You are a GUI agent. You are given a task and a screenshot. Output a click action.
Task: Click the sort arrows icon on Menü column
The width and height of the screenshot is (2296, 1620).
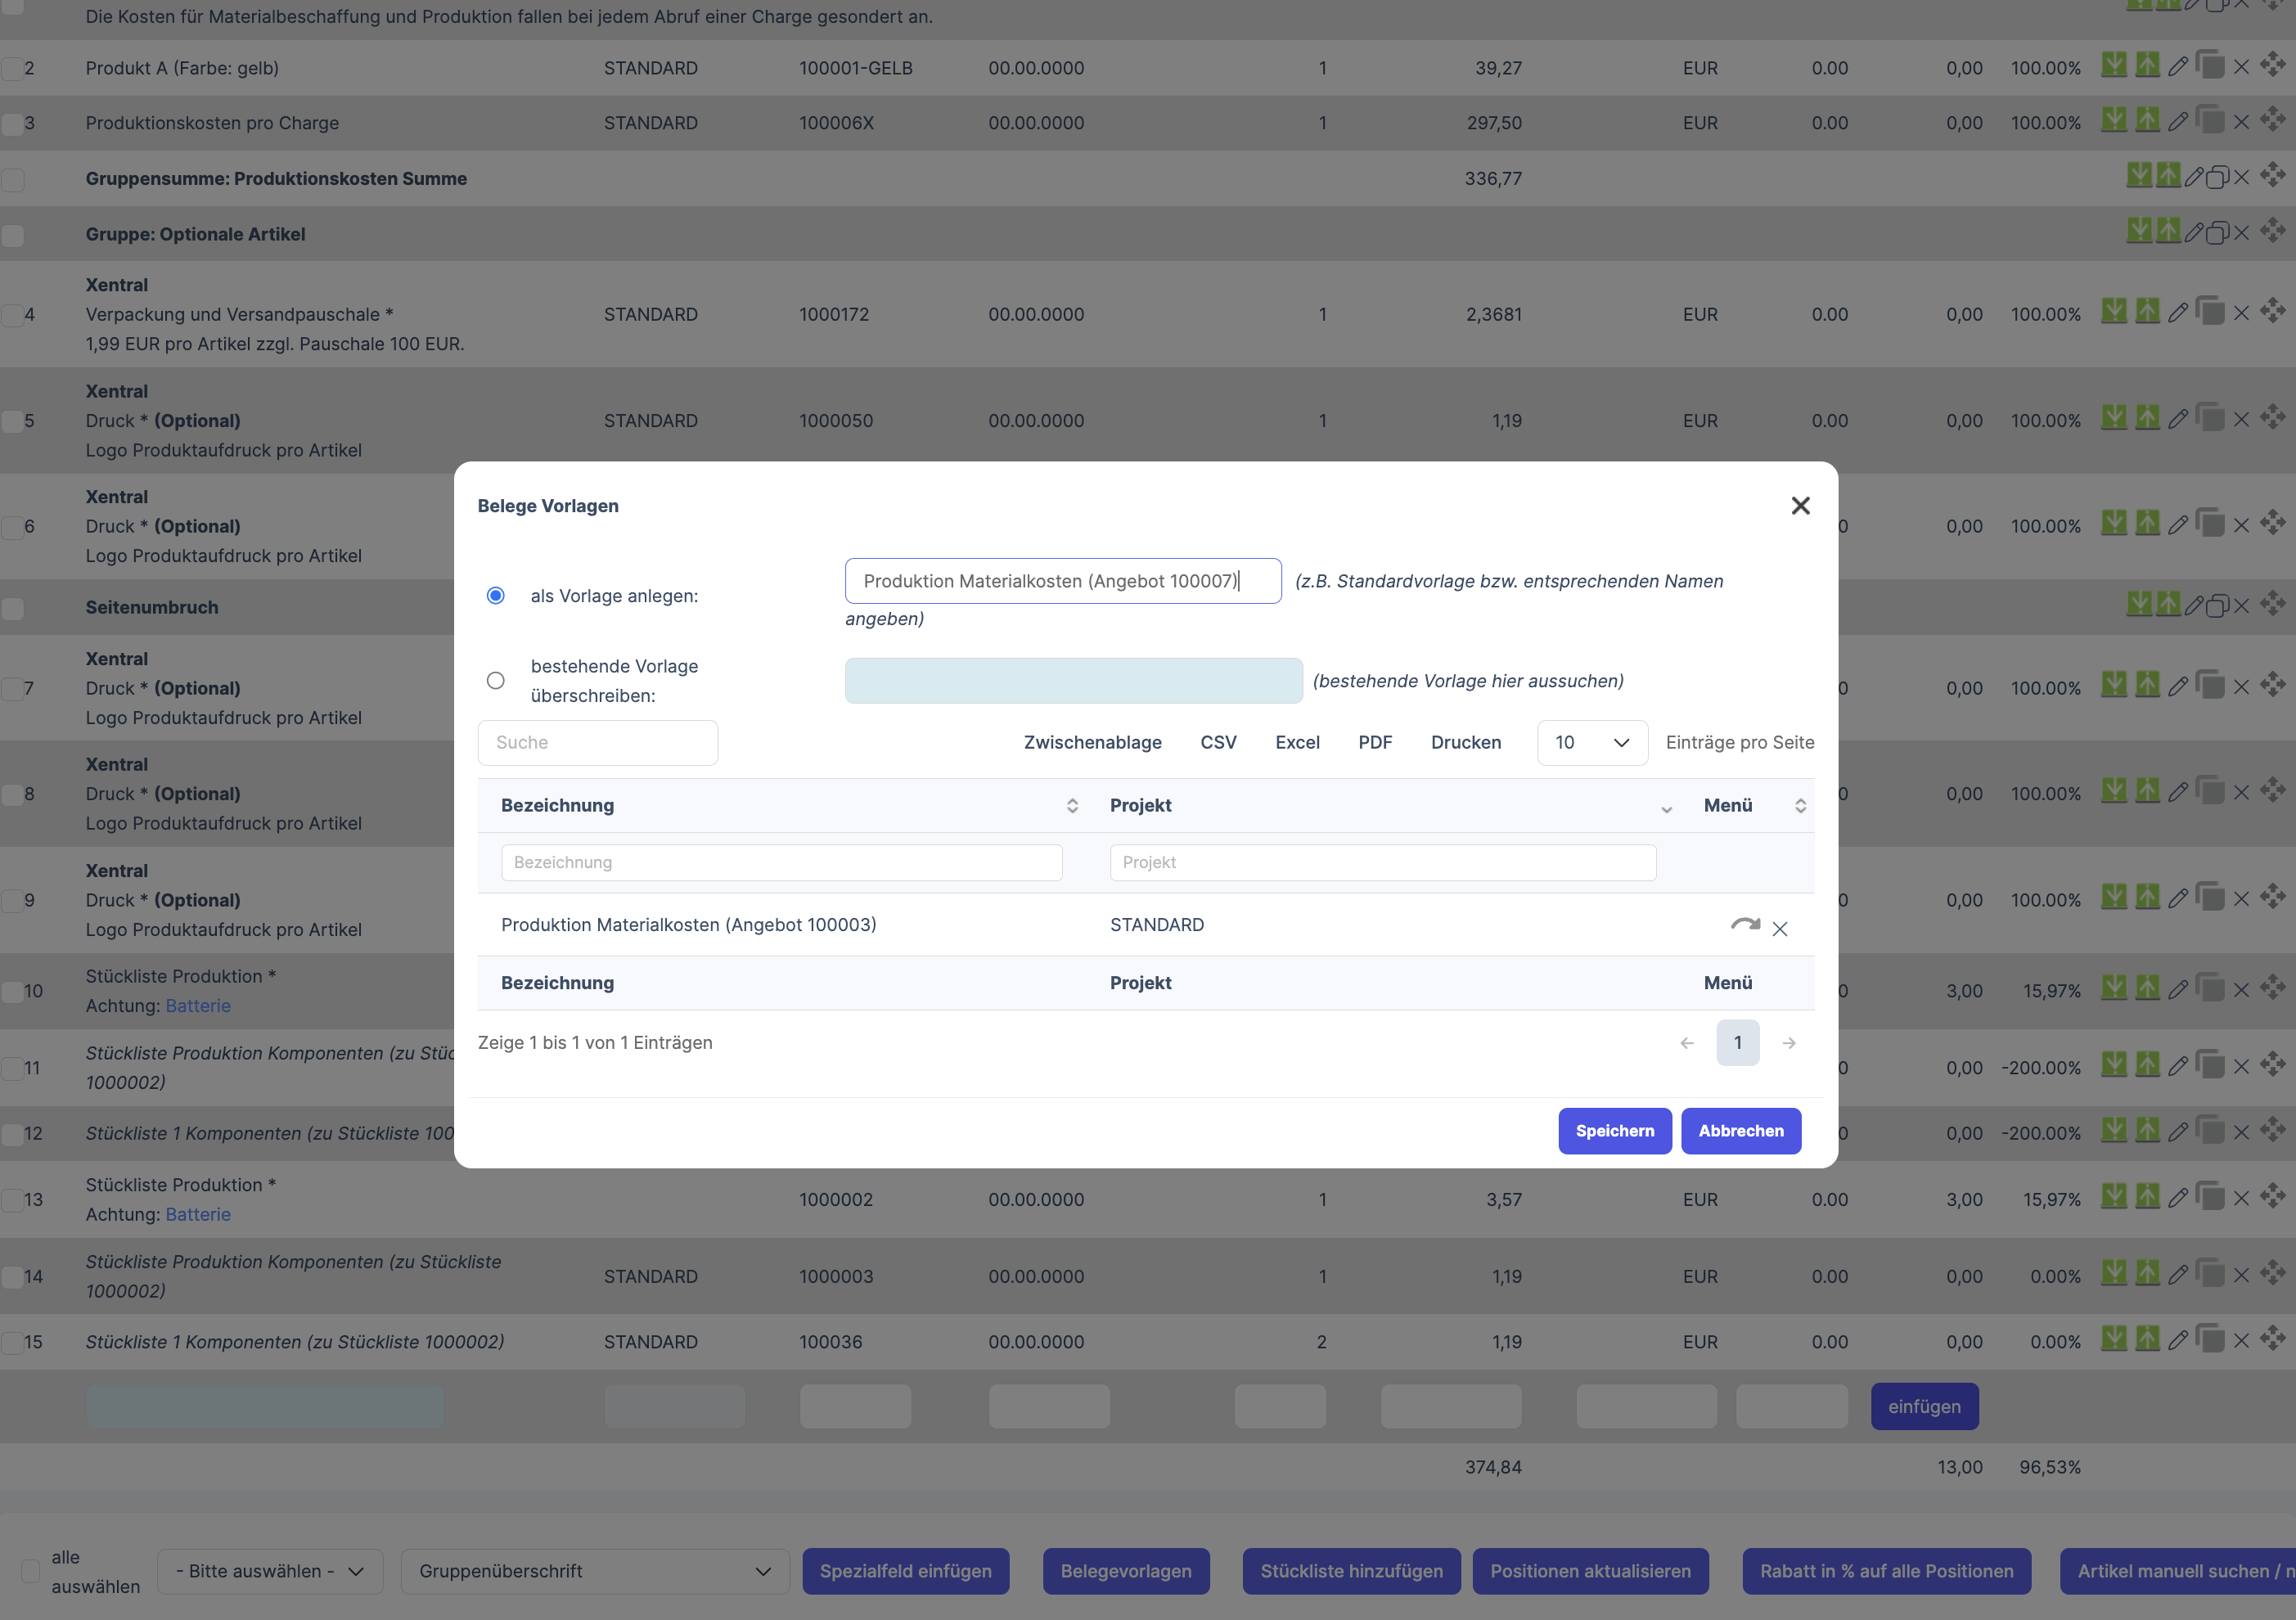1800,806
